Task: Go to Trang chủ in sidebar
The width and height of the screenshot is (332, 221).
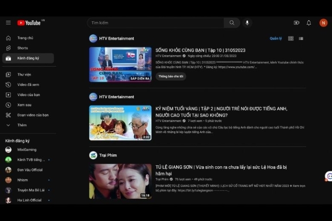Action: click(x=28, y=38)
